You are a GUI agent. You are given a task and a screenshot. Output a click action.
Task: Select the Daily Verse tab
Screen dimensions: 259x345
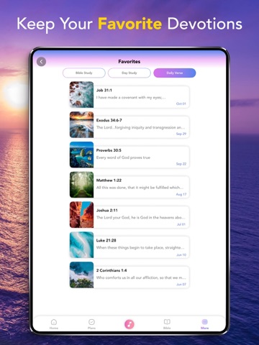tap(175, 73)
